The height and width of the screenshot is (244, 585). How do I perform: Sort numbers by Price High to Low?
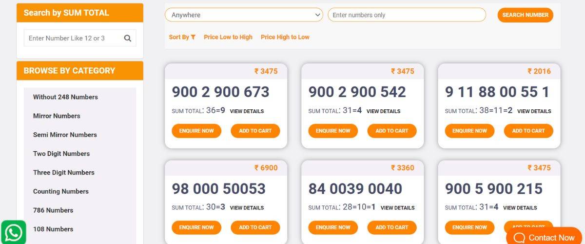[x=285, y=37]
